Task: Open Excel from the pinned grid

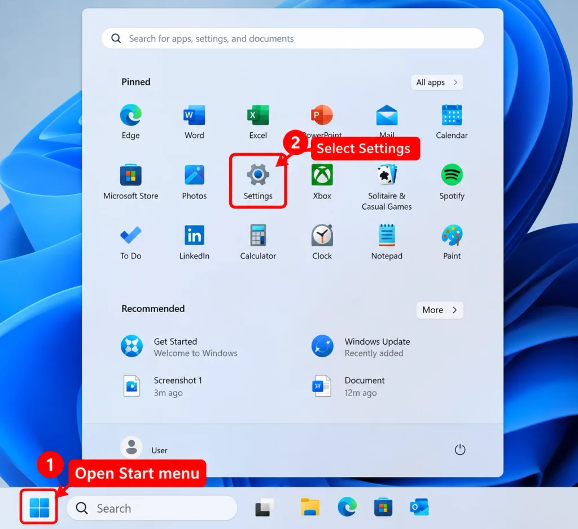Action: 257,115
